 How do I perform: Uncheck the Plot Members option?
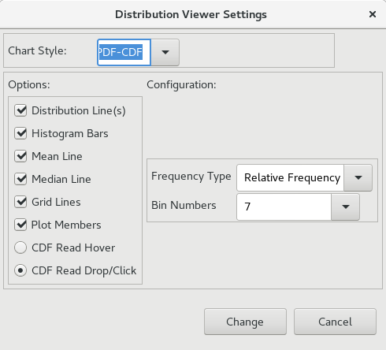[x=20, y=225]
